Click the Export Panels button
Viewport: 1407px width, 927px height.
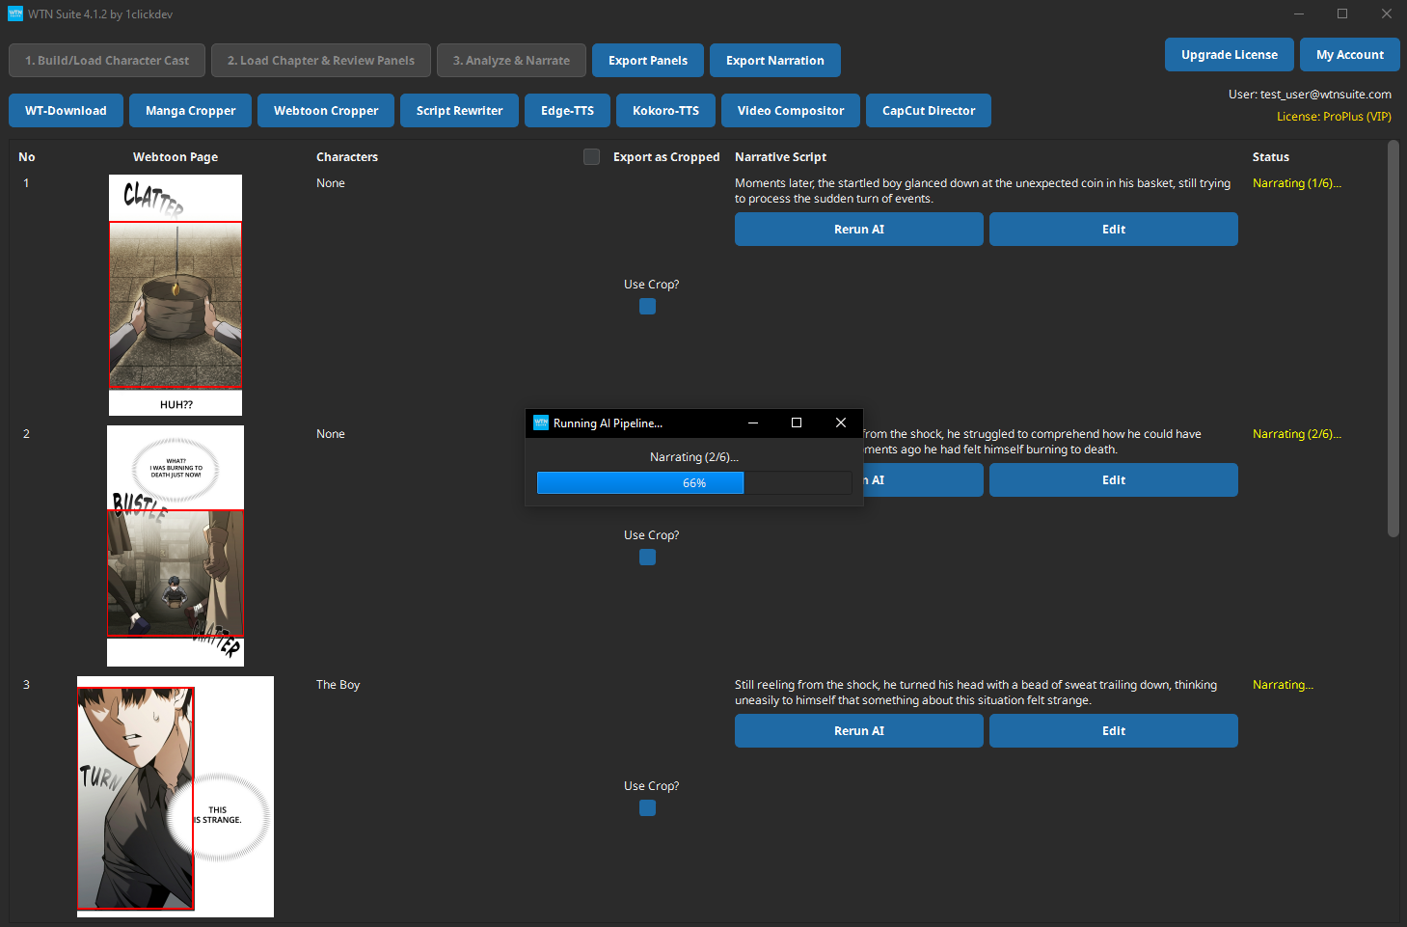point(647,60)
